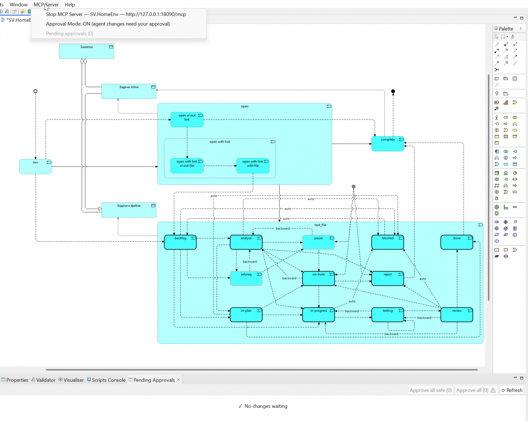This screenshot has height=421, width=528.
Task: Open the Visualiser tab
Action: coord(71,380)
